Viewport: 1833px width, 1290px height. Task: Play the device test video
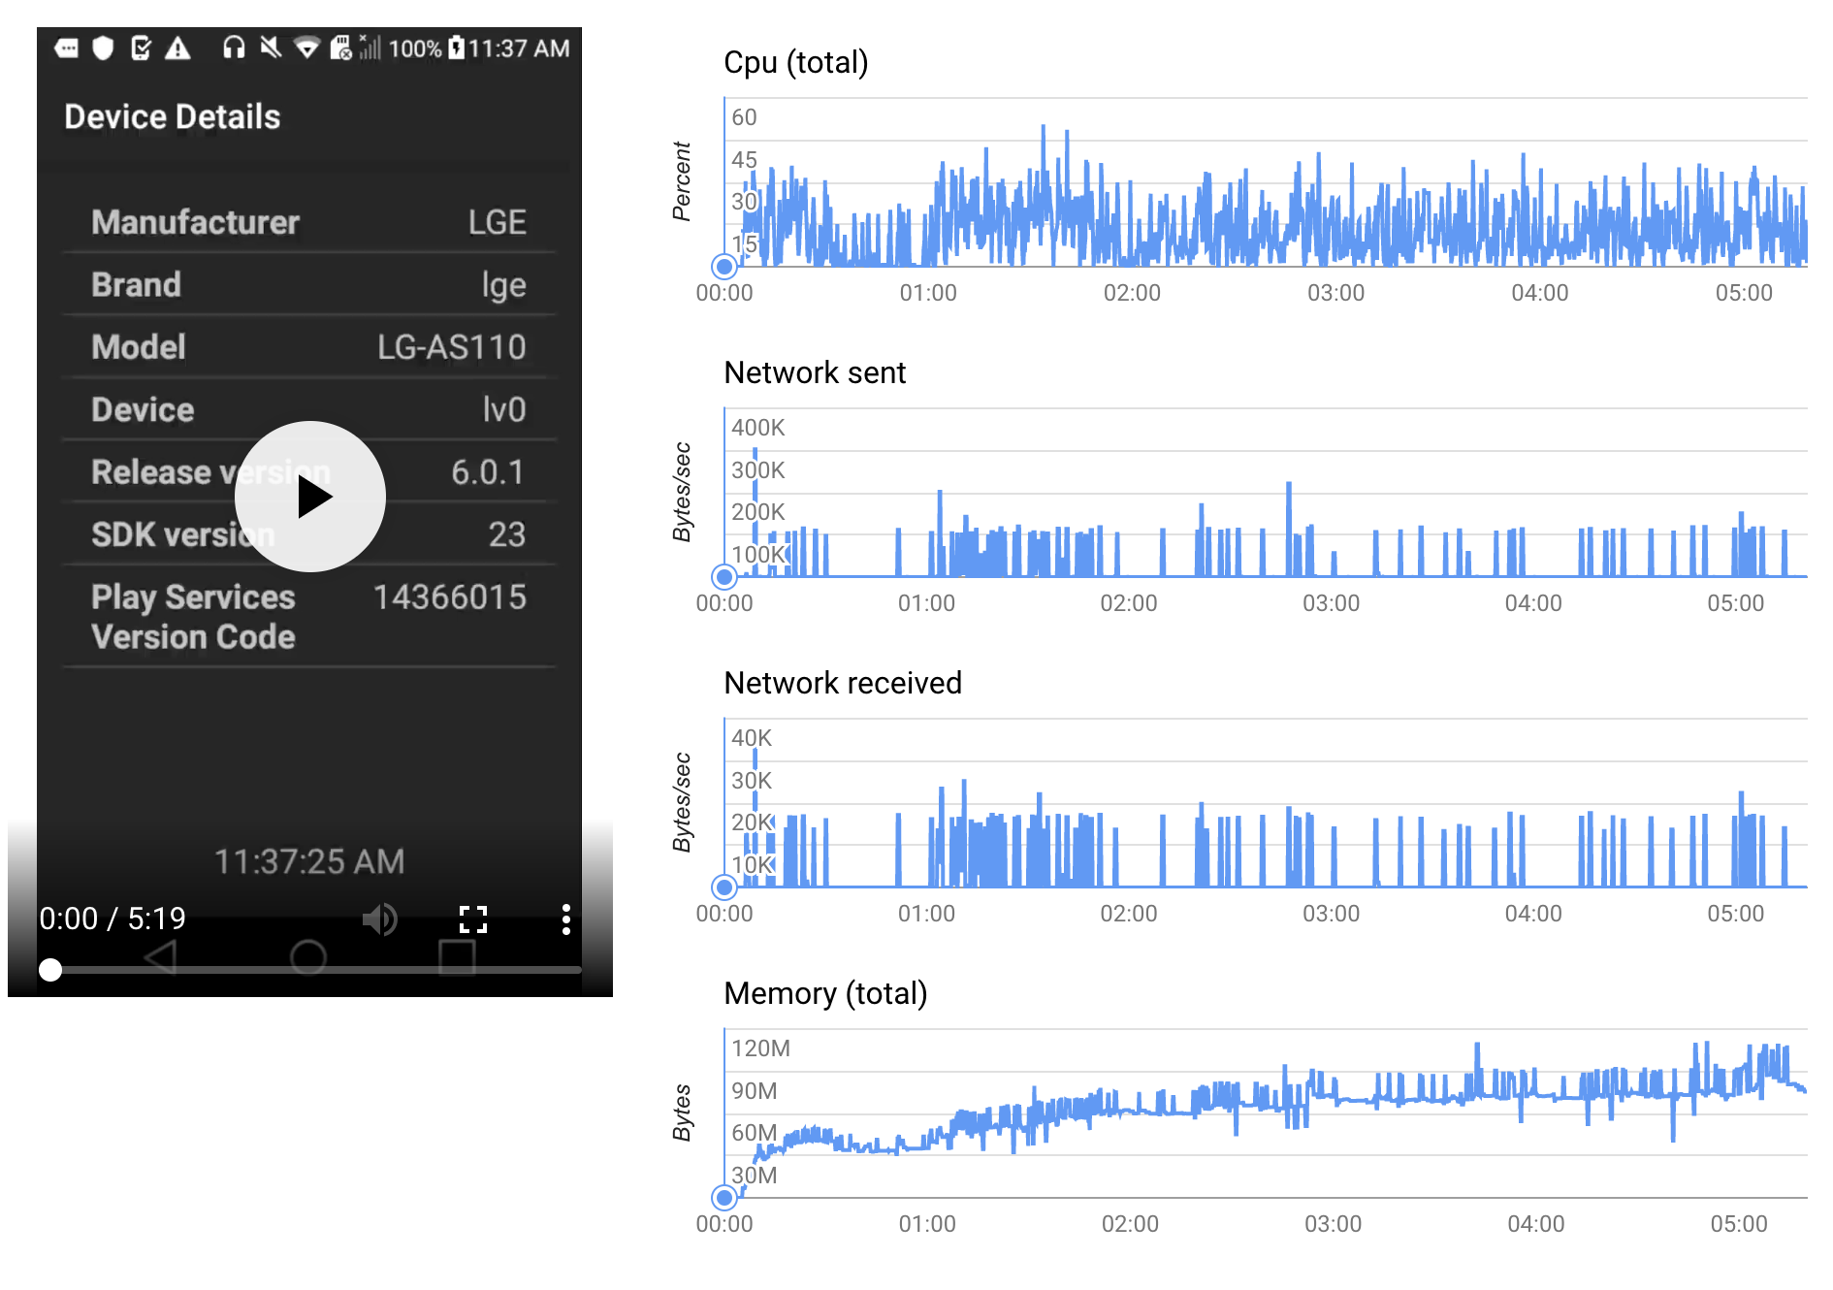[x=310, y=497]
